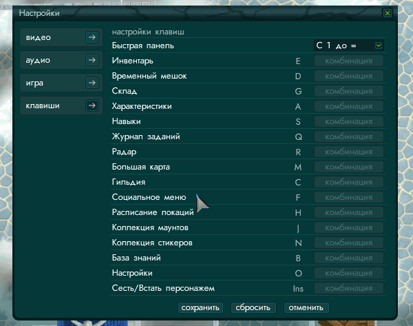
Task: Click arrow icon next to видео
Action: 92,37
